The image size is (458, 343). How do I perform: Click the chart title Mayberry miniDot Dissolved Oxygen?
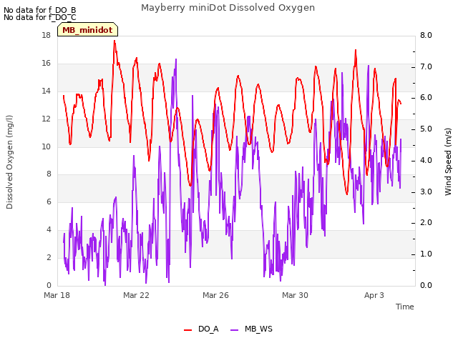click(228, 8)
